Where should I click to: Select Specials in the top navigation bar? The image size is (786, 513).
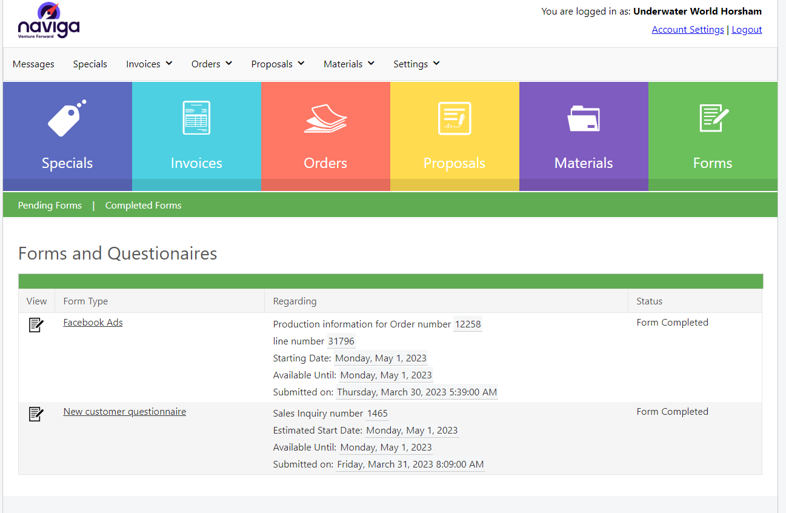90,64
